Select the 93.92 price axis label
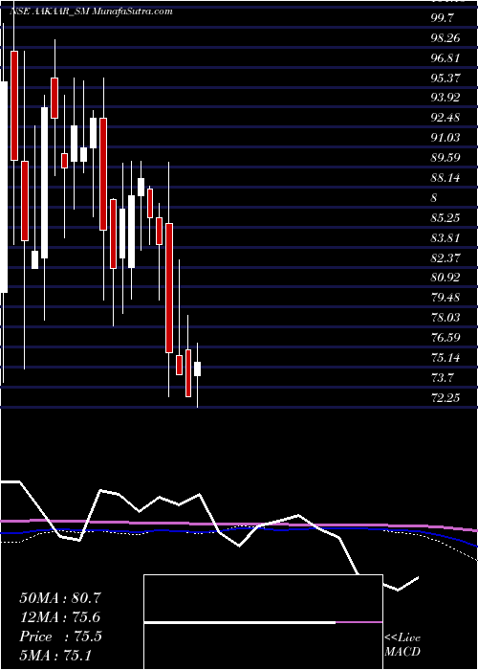 pos(445,98)
